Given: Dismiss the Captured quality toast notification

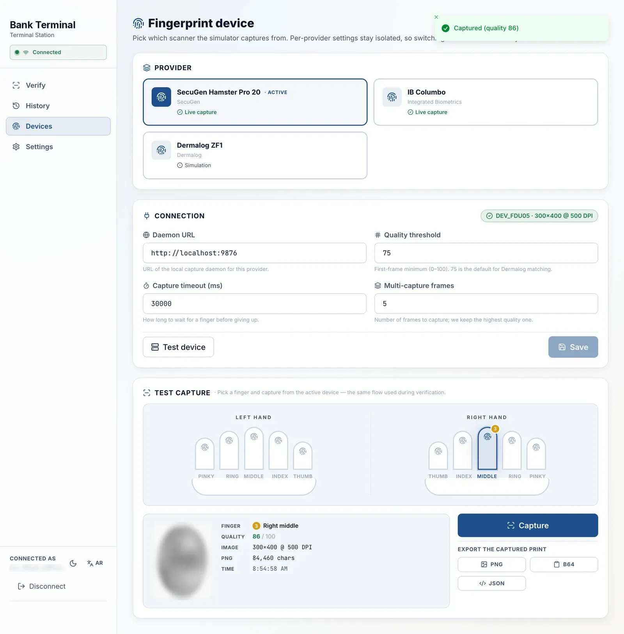Looking at the screenshot, I should pyautogui.click(x=436, y=17).
